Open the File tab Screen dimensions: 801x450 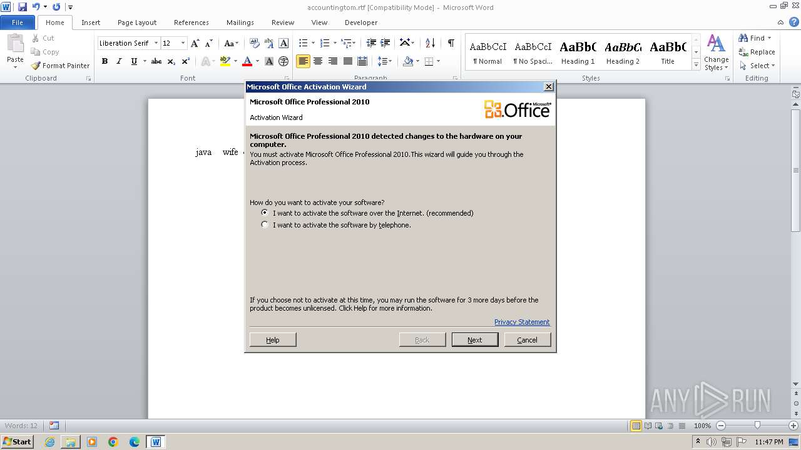18,22
